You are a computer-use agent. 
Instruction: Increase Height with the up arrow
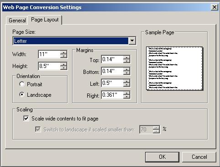tap(63, 64)
